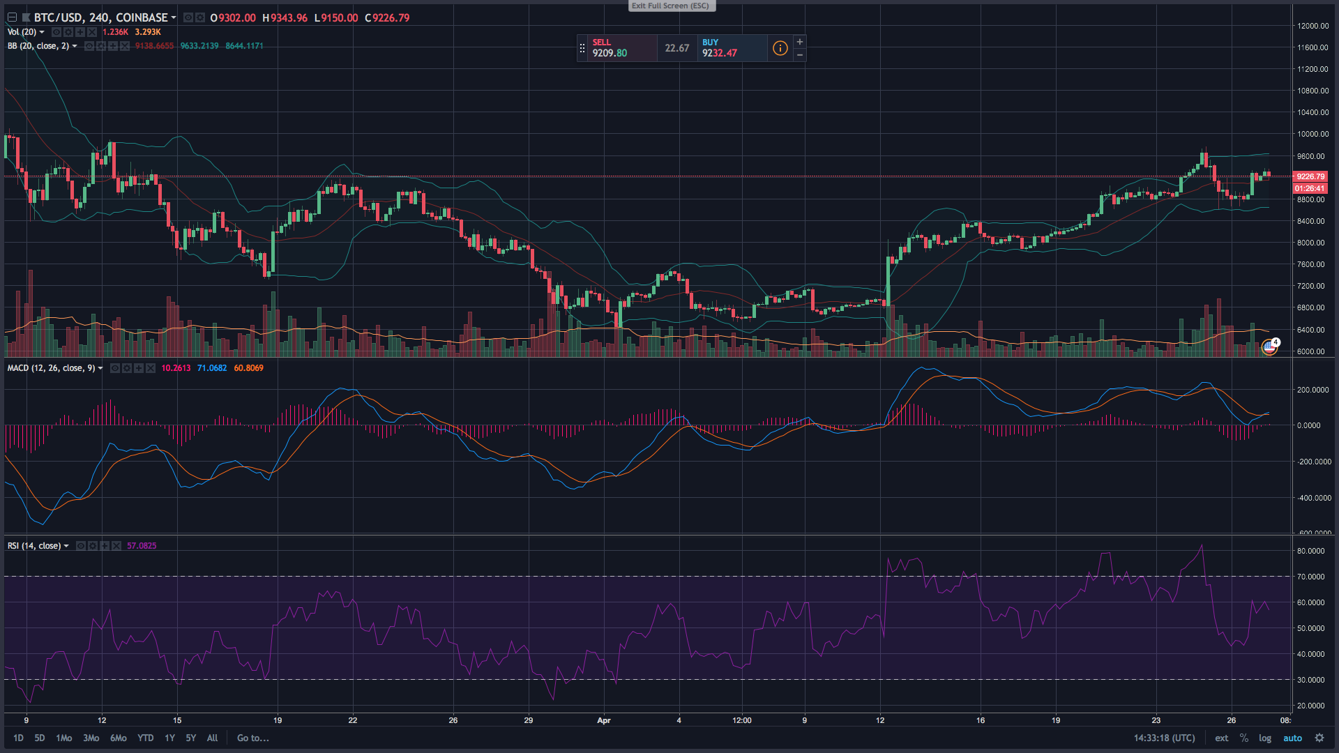1339x753 pixels.
Task: Click the RSI value 57.0825
Action: 142,546
